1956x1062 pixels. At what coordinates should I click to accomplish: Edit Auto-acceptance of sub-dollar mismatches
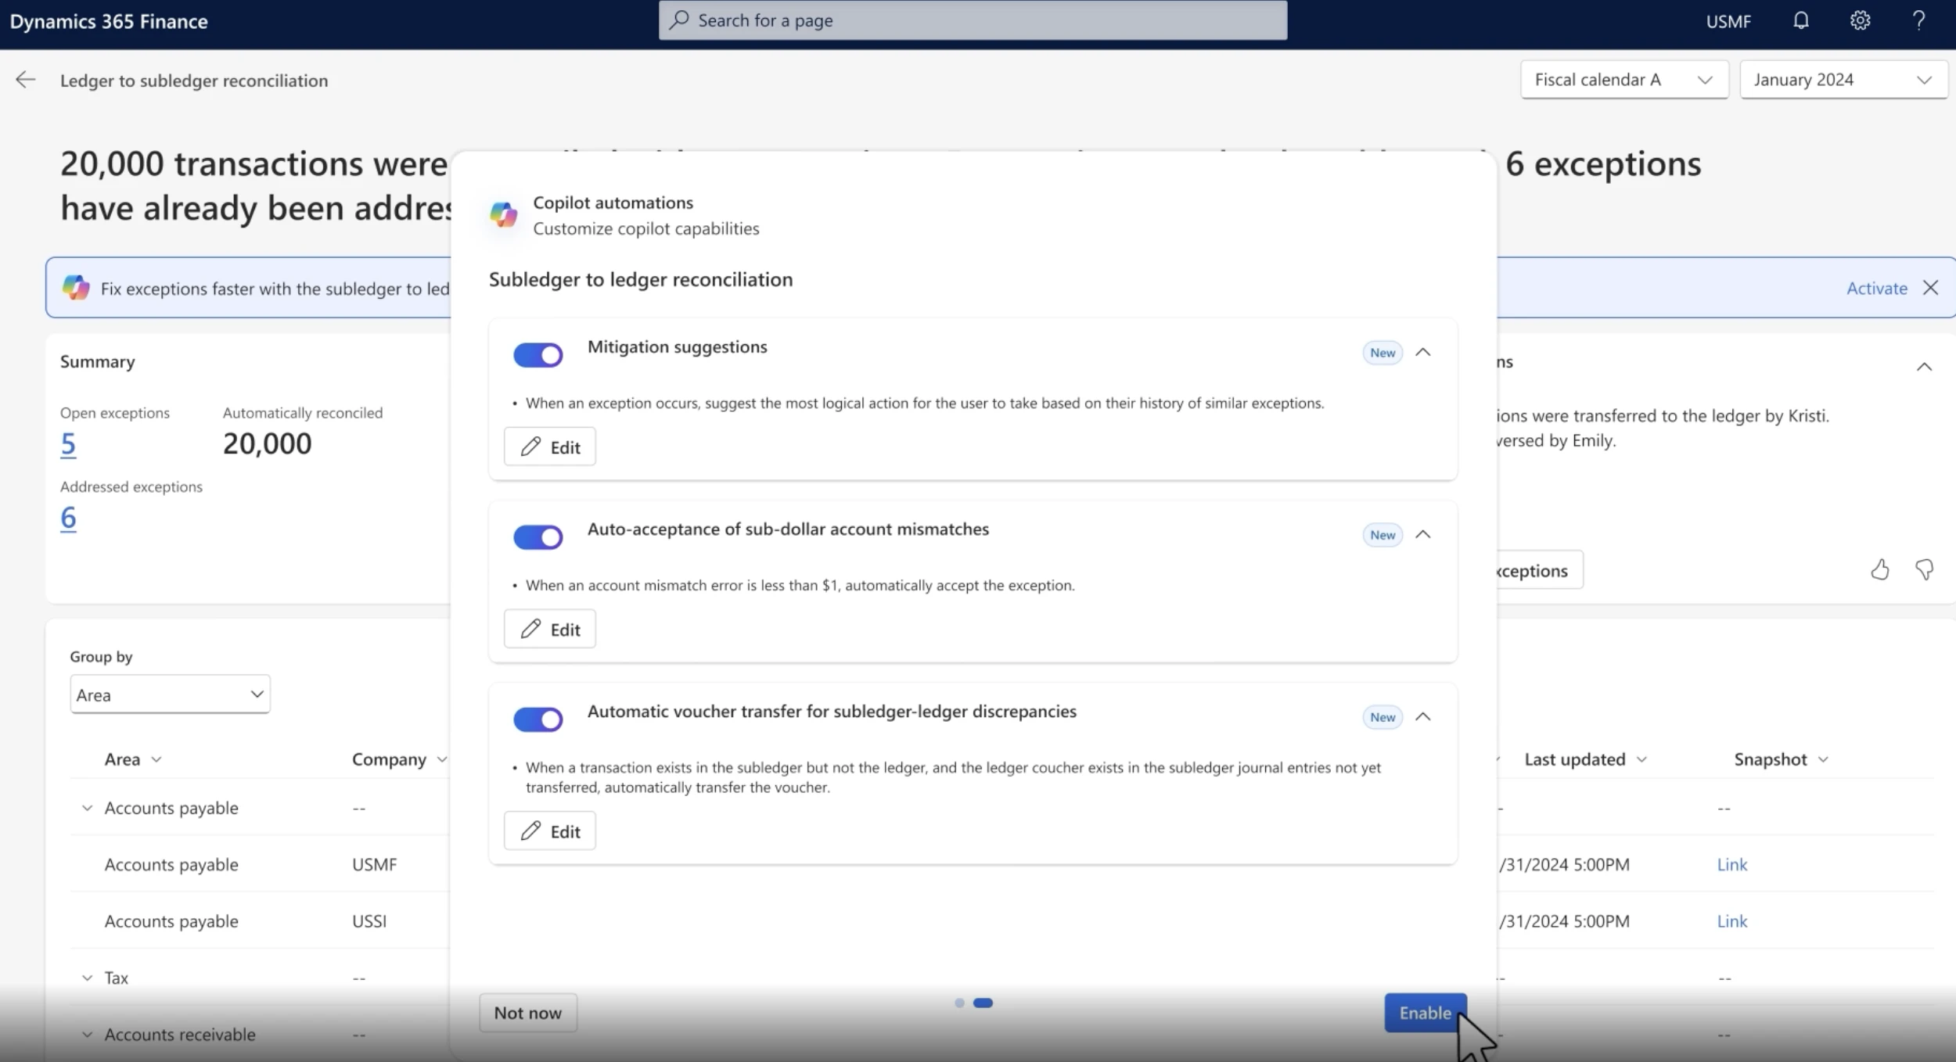tap(550, 629)
